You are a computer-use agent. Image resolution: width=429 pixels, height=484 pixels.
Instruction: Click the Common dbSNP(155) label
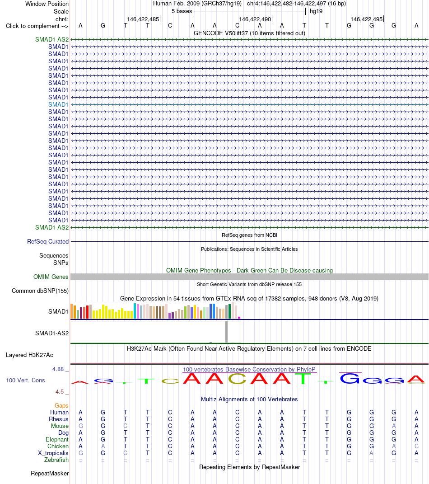(40, 291)
